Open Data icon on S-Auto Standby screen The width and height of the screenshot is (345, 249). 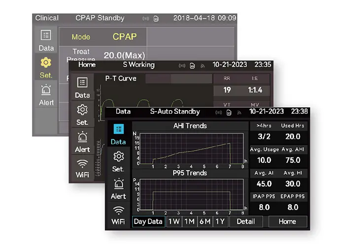[118, 134]
